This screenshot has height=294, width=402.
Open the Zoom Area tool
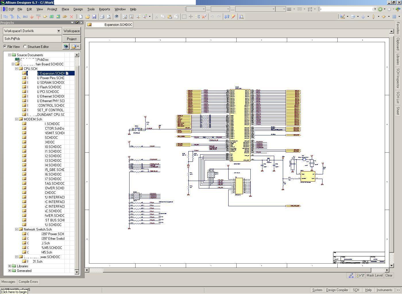[131, 16]
